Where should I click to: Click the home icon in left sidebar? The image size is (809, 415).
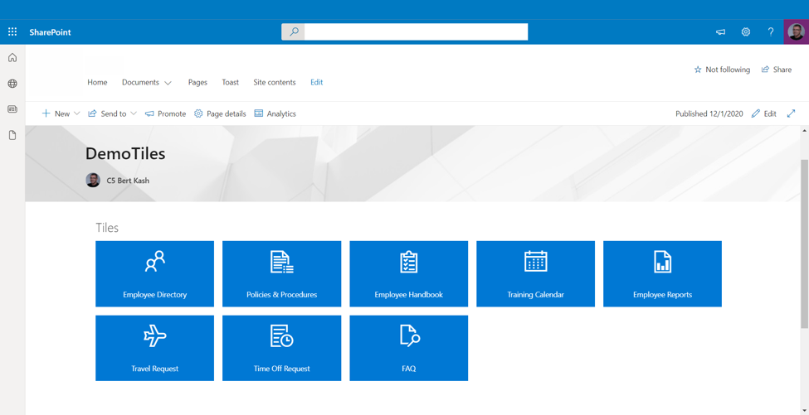tap(12, 58)
